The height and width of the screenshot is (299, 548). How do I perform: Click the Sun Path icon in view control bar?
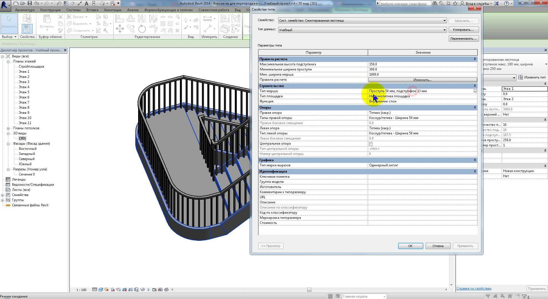tap(107, 290)
